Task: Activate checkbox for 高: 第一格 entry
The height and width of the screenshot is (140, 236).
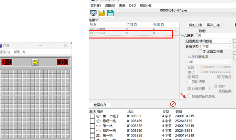Action: [x=92, y=135]
